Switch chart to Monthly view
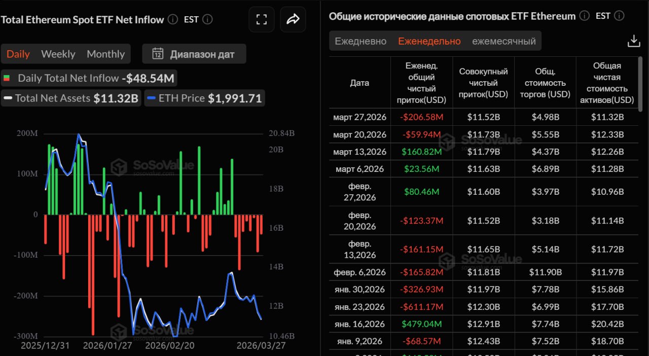 point(105,54)
